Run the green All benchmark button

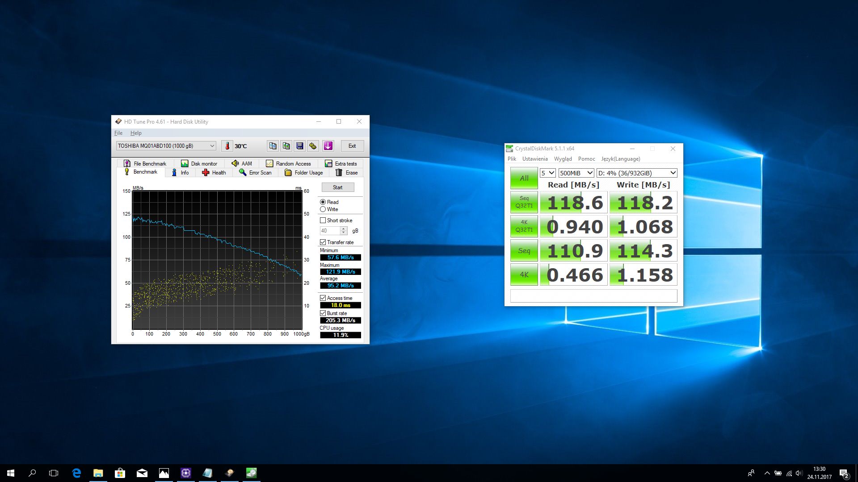tap(524, 178)
